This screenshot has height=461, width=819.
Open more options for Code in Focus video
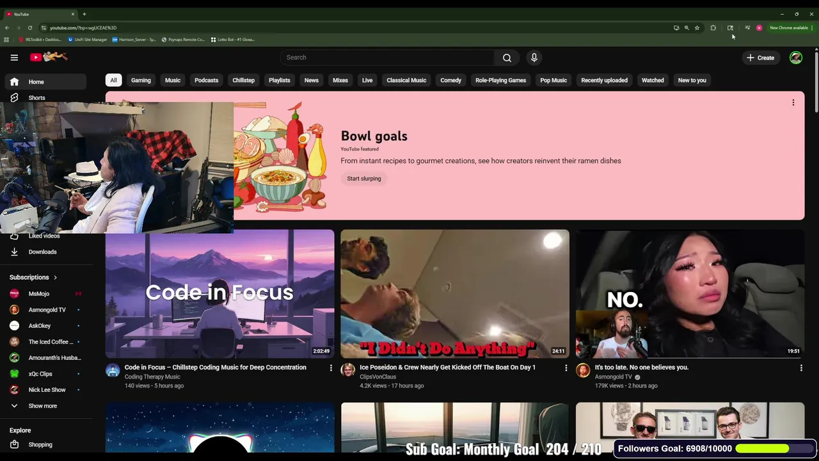coord(331,368)
